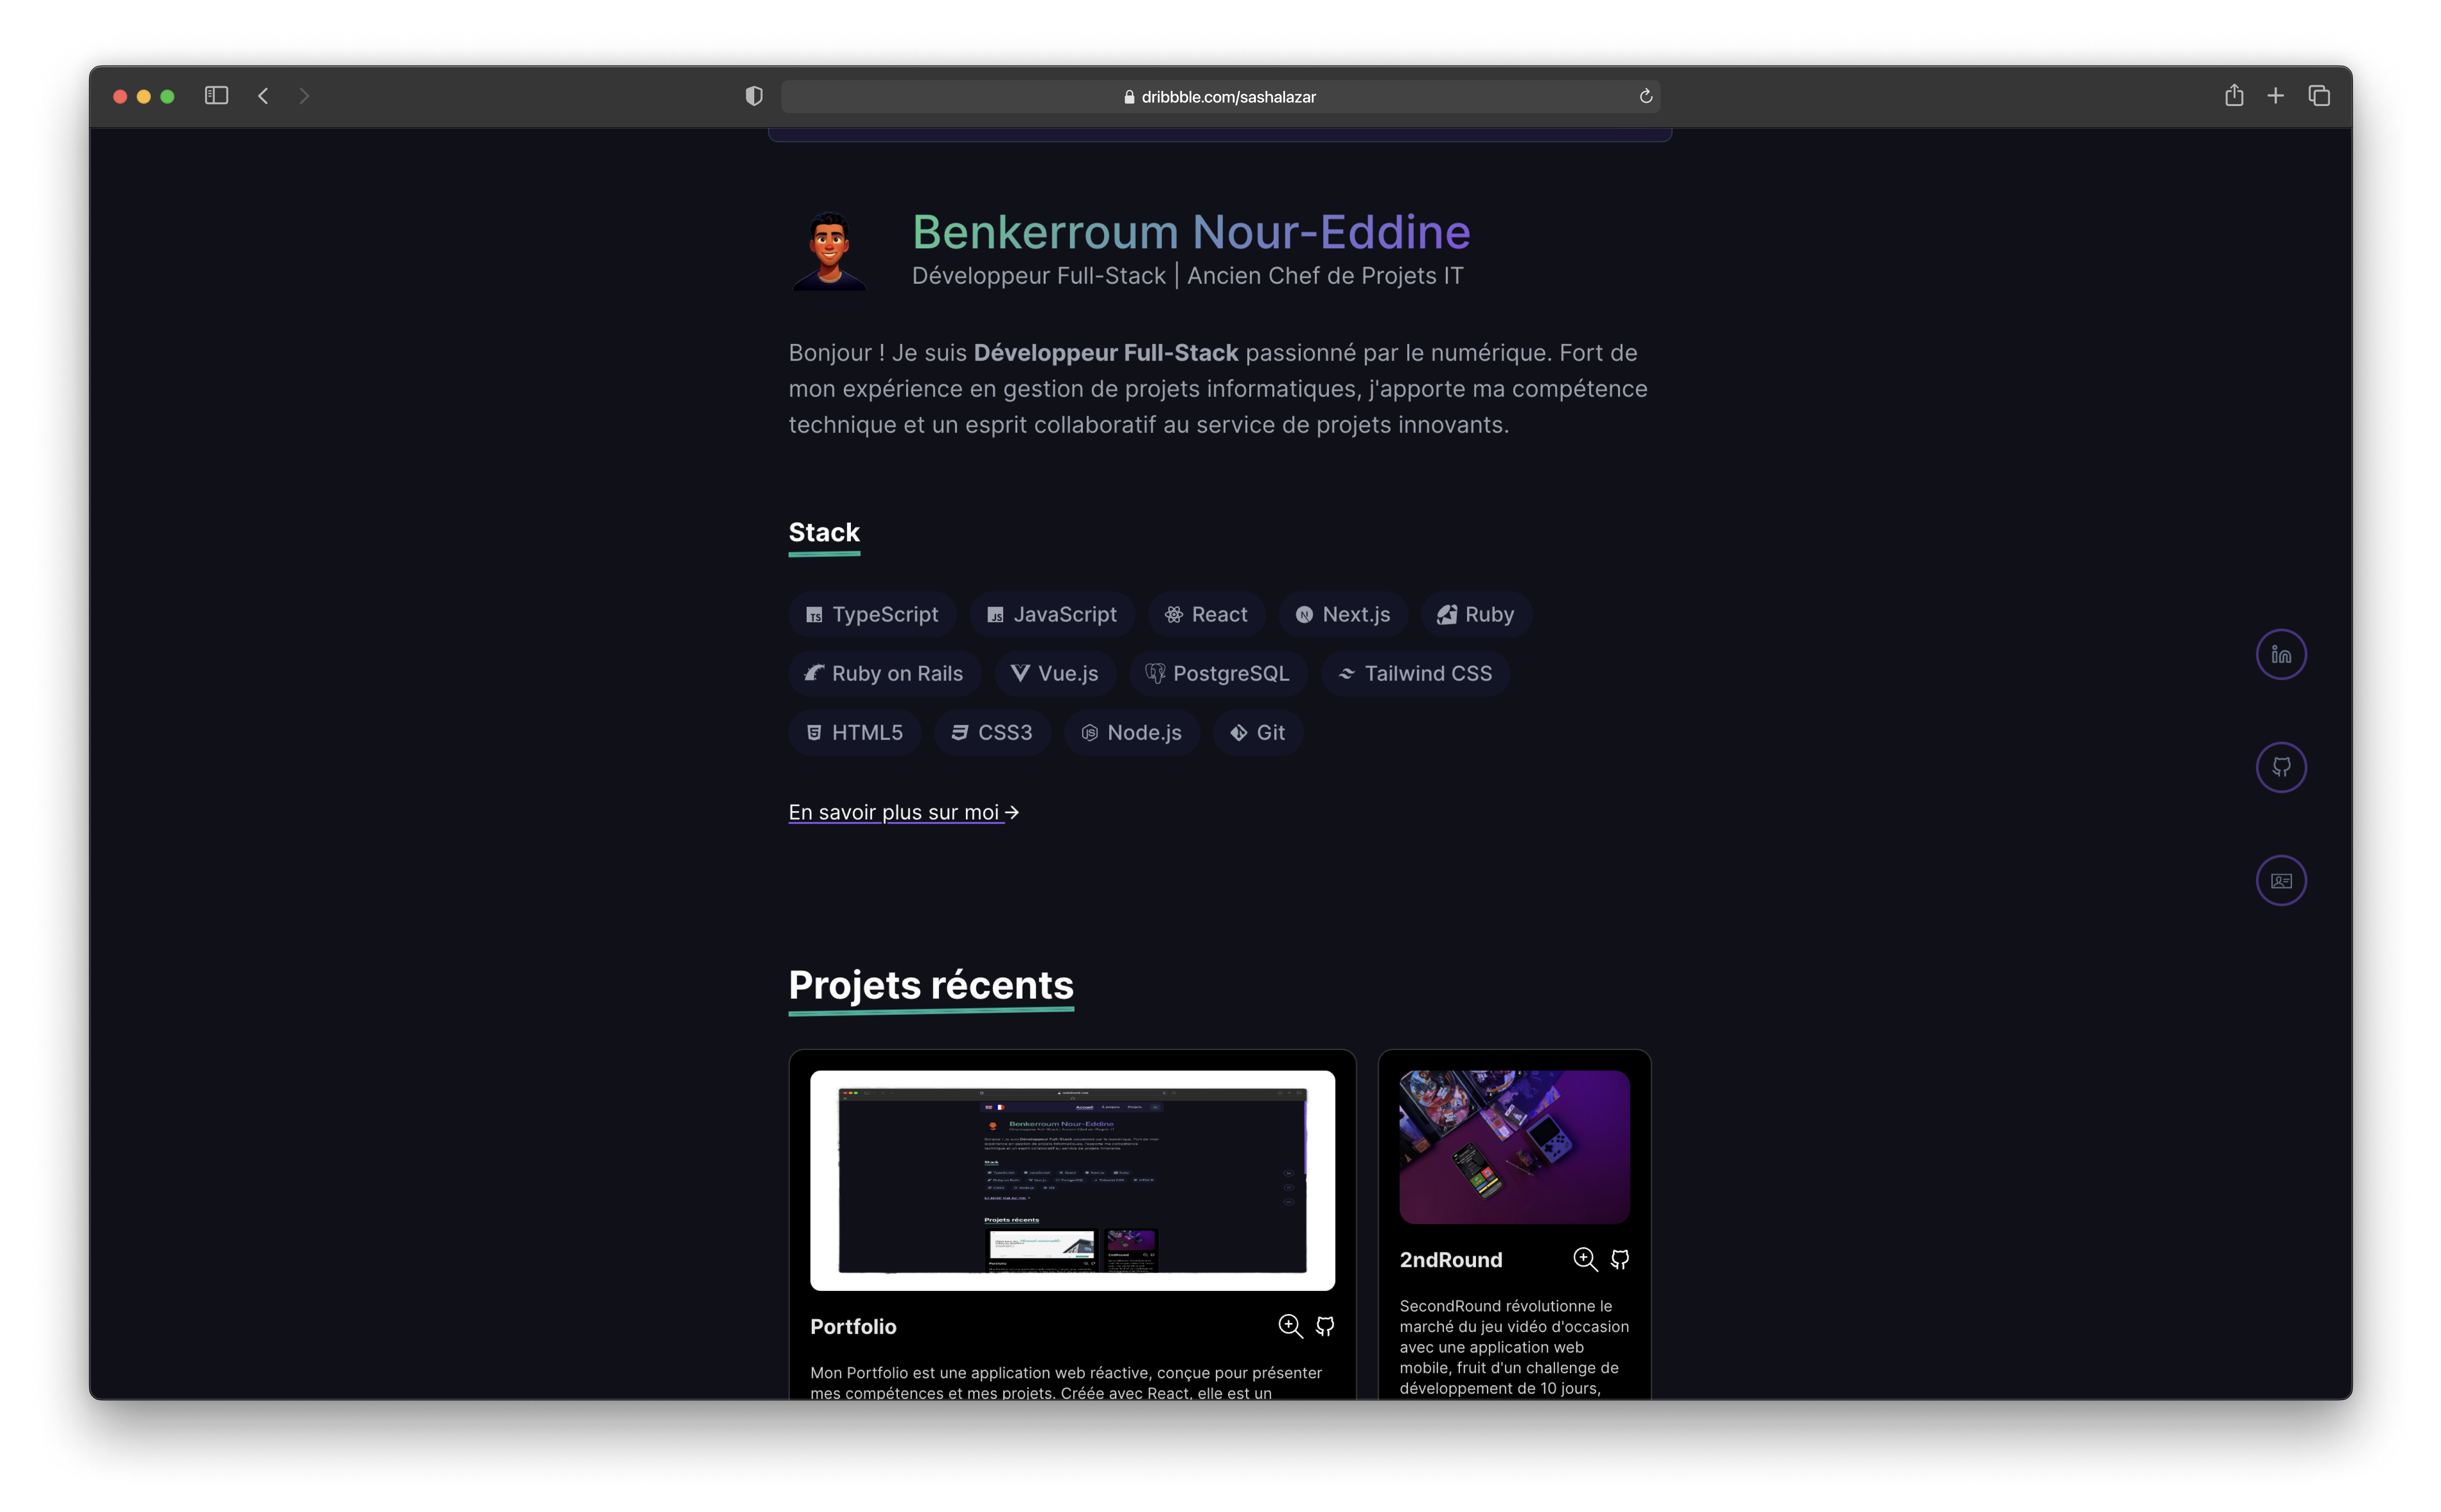Click the PostgreSQL stack badge
This screenshot has width=2441, height=1512.
(x=1217, y=673)
